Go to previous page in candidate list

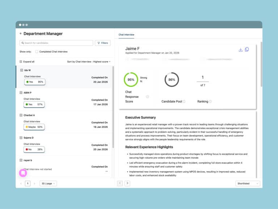tap(21, 183)
